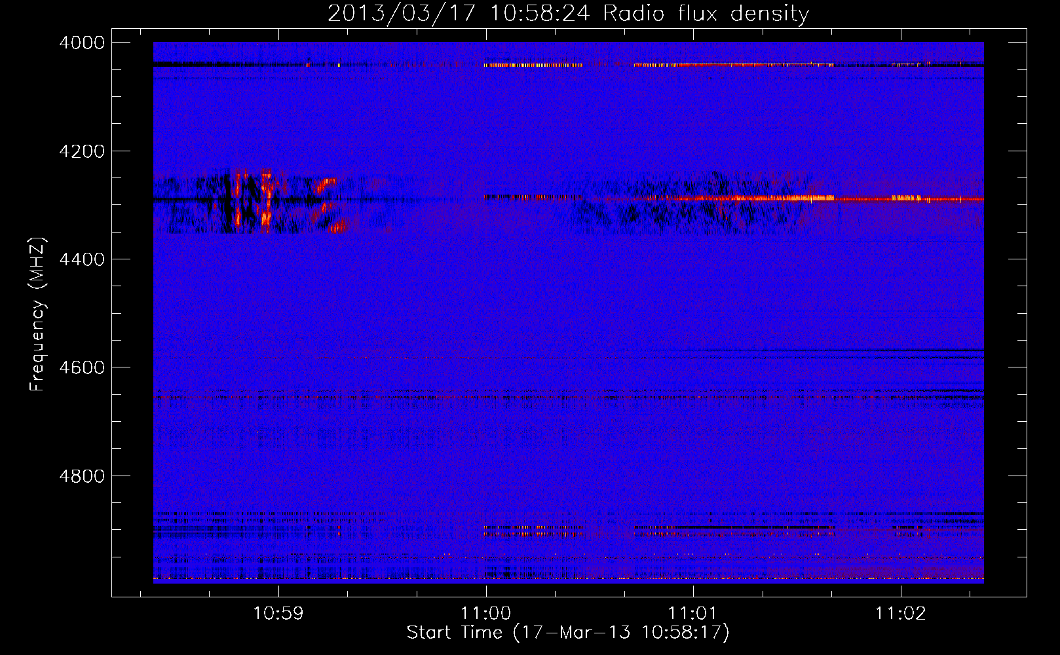Screen dimensions: 1060x655
Task: Click the 11:00 time axis label
Action: click(485, 613)
